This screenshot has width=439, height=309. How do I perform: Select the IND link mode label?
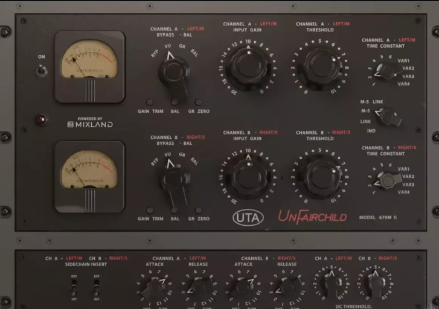coord(371,131)
